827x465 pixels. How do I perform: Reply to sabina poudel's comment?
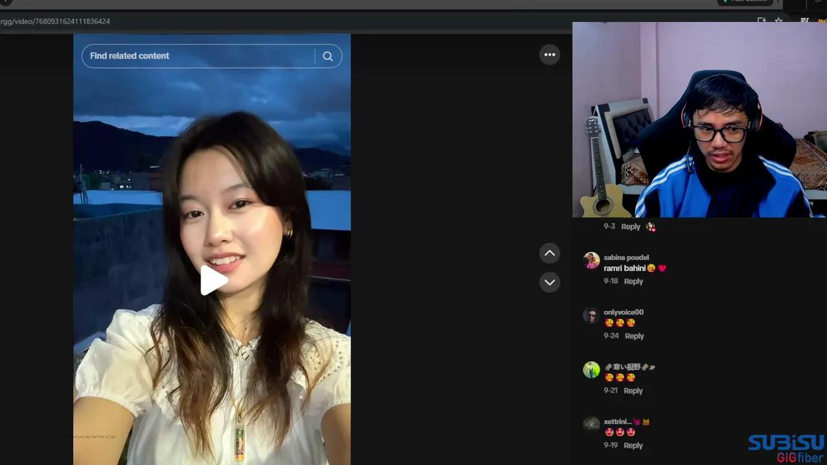pyautogui.click(x=633, y=282)
